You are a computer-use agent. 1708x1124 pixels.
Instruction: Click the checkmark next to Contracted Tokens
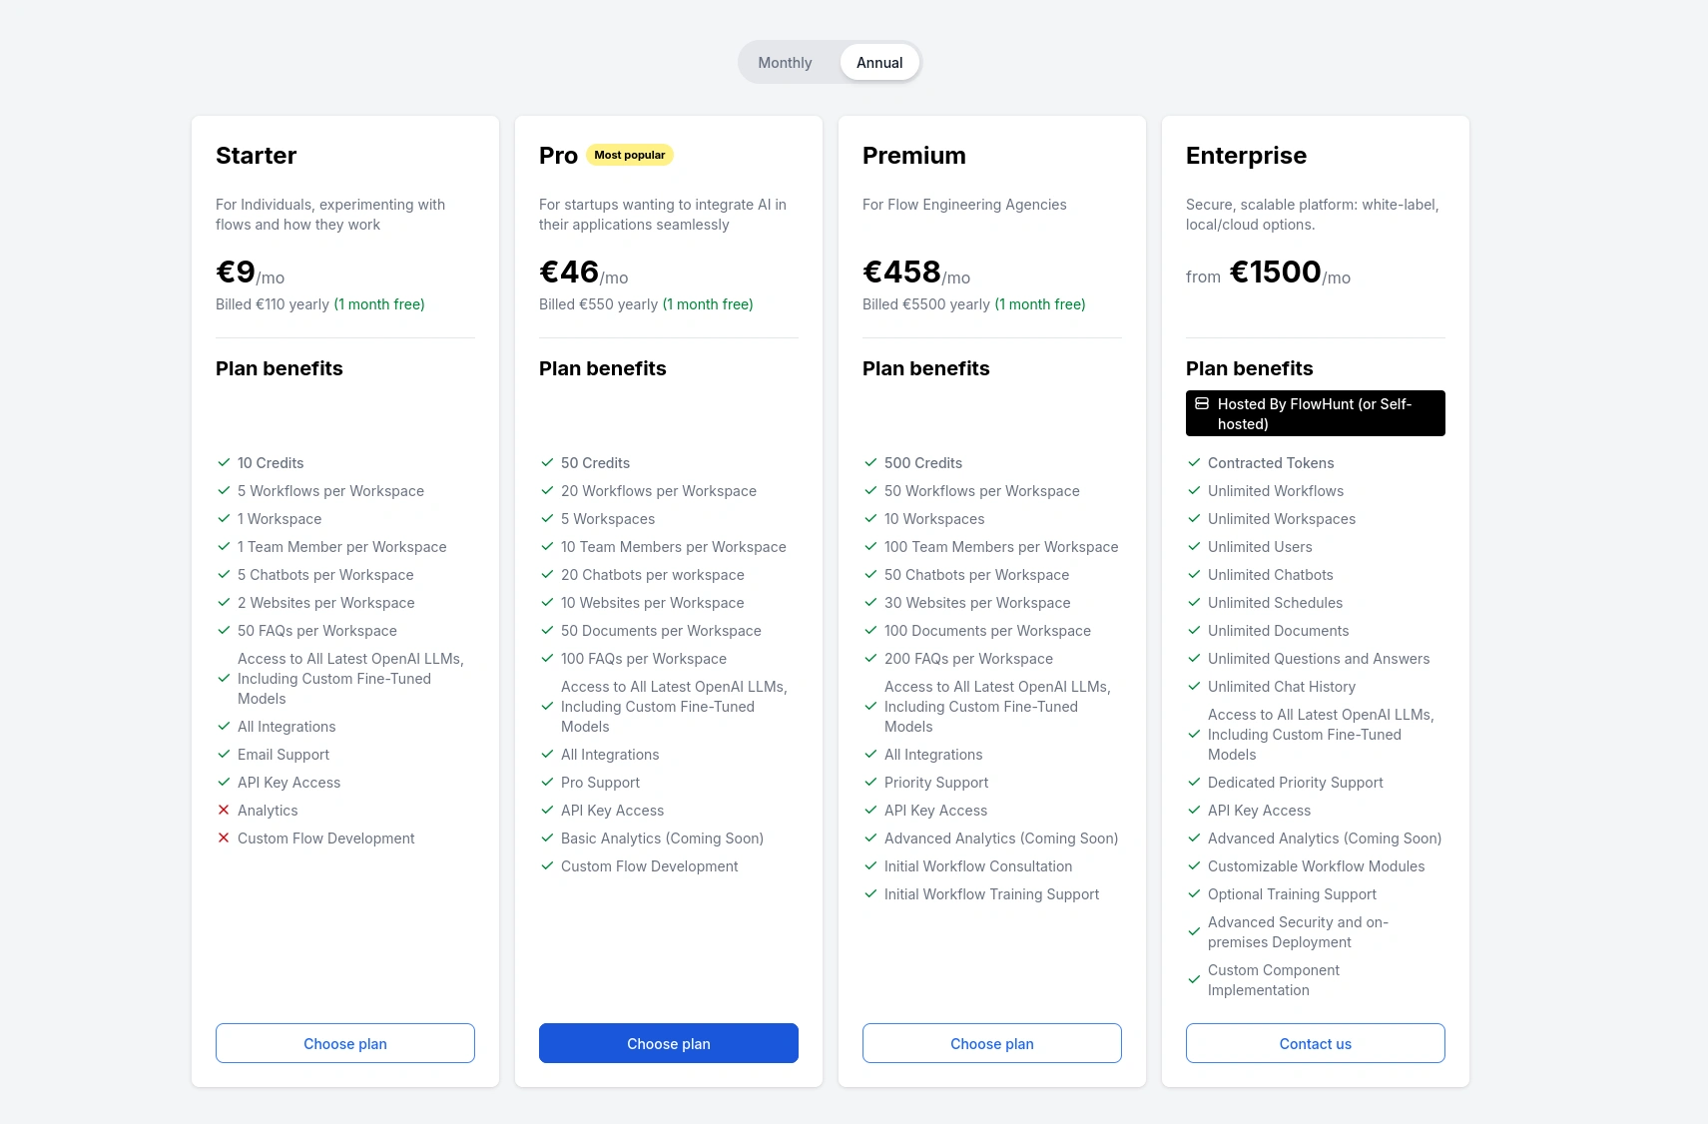pos(1194,462)
